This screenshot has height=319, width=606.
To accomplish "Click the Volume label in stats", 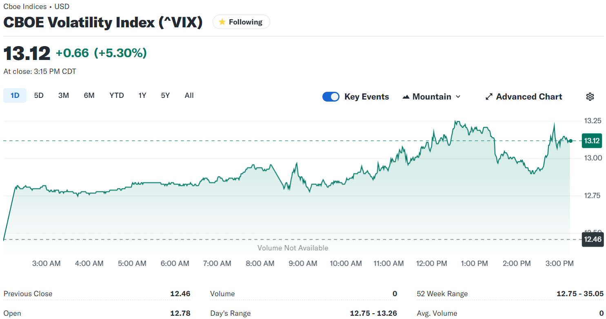I will (x=222, y=294).
